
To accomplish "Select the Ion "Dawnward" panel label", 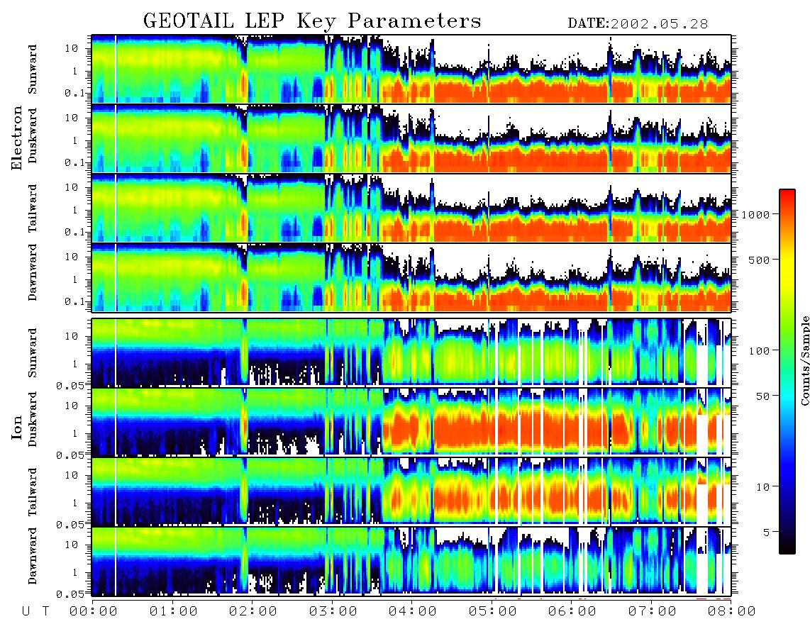I will click(33, 555).
